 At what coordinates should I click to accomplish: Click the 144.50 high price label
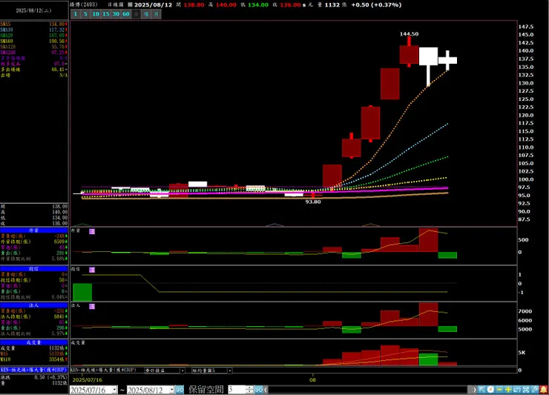[x=409, y=34]
